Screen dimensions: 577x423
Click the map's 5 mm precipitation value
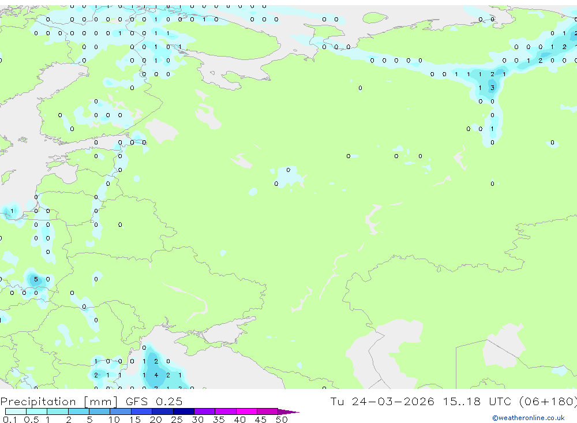pyautogui.click(x=36, y=279)
